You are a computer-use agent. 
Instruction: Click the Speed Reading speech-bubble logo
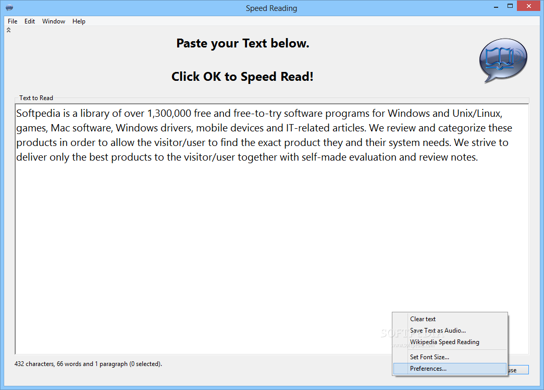coord(503,60)
